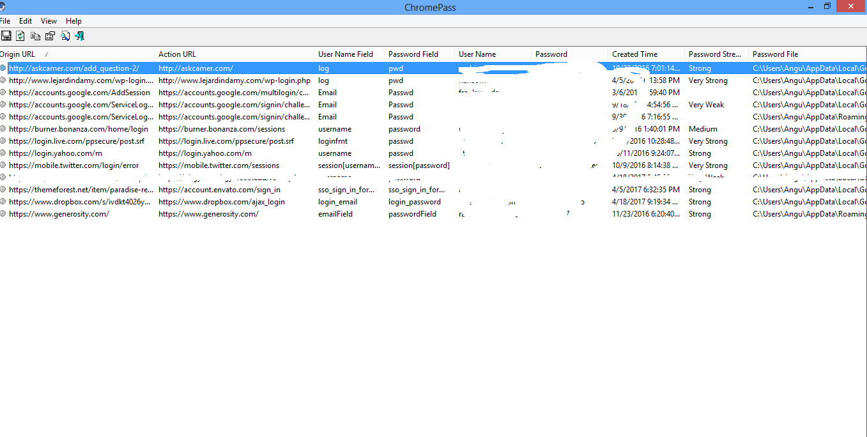Select the https://www.generosity.com/ origin URL cell
Viewport: 867px width, 437px height.
click(59, 214)
